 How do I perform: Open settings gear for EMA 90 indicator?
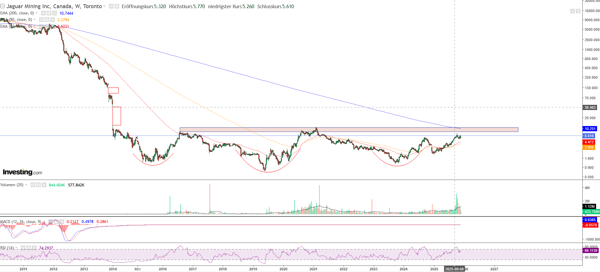coord(47,20)
